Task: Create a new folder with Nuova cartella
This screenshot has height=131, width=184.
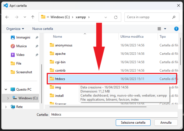Action: pos(43,29)
